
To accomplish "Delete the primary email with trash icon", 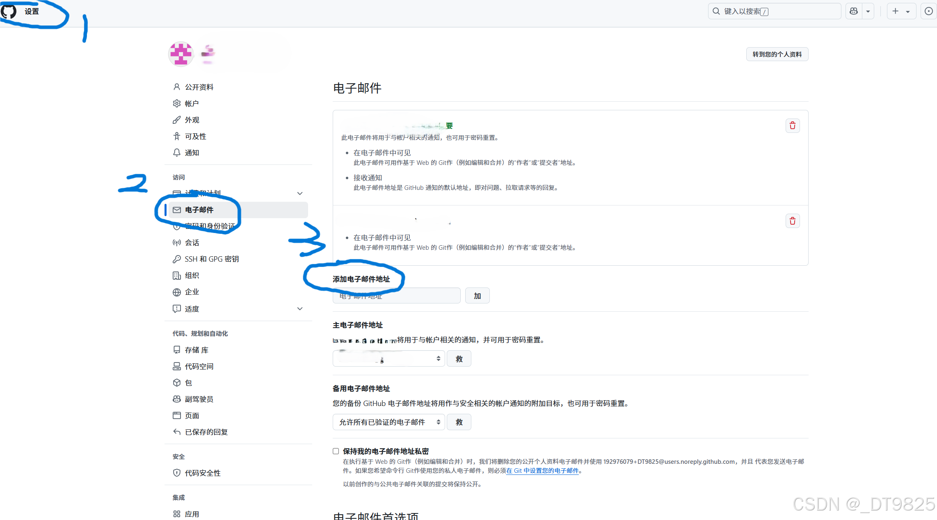I will pyautogui.click(x=792, y=125).
